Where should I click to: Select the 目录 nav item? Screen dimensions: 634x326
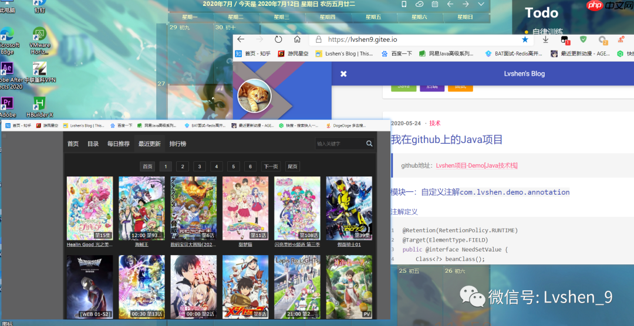click(93, 144)
